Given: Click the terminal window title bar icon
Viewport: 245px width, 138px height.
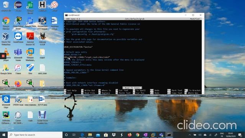Looking at the screenshot, I should (66, 15).
